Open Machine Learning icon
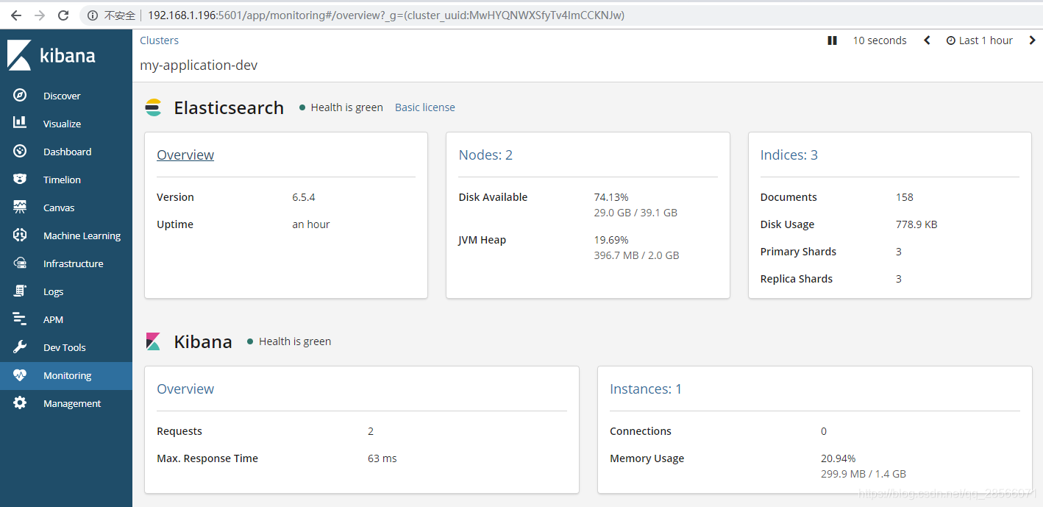This screenshot has width=1043, height=507. pyautogui.click(x=20, y=235)
